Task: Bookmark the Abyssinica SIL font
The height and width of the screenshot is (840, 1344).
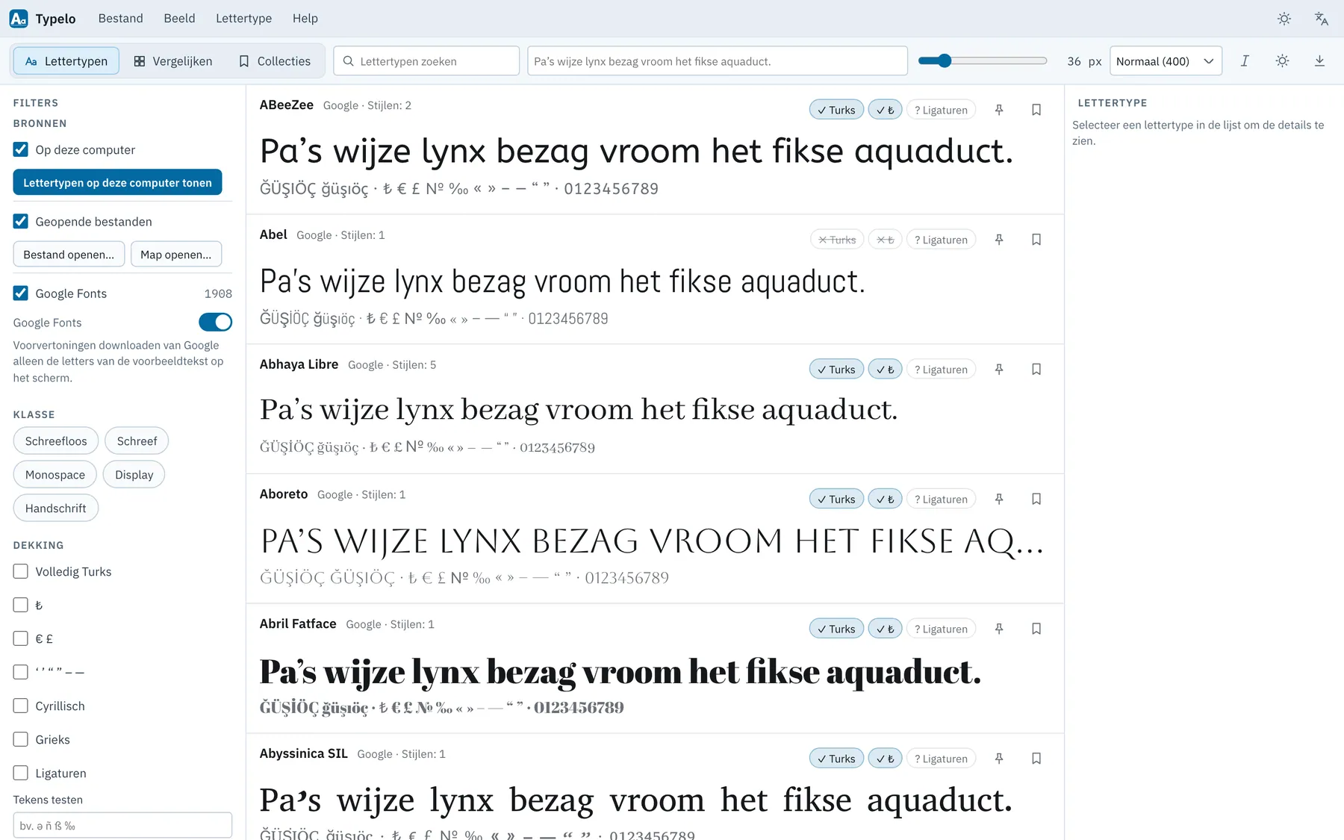Action: pos(1036,759)
